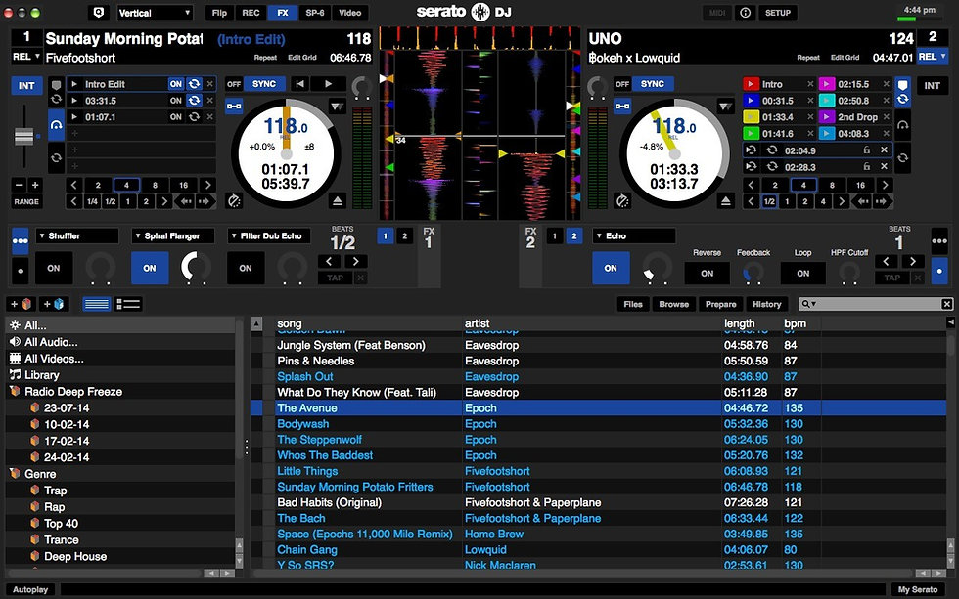The image size is (959, 599).
Task: Click the headphone cue icon on left deck
Action: 57,125
